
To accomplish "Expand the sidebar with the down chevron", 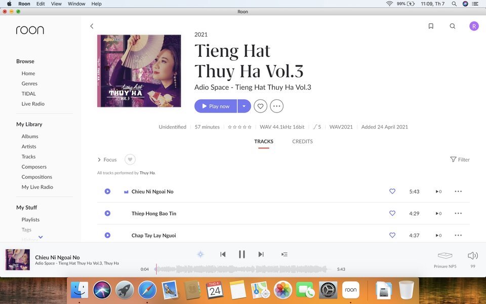I will [40, 237].
